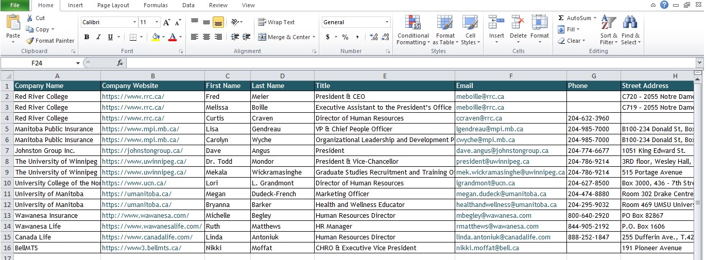Toggle Italic formatting

(x=98, y=37)
